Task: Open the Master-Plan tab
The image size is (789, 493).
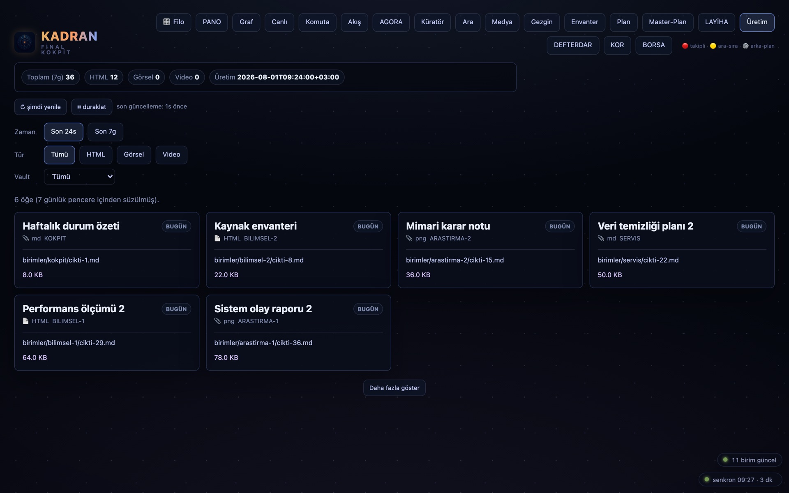Action: (x=667, y=22)
